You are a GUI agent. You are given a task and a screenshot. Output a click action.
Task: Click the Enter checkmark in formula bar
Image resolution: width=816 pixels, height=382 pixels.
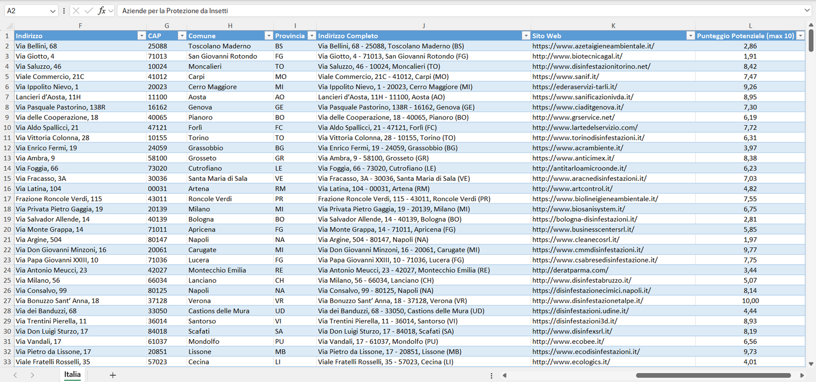coord(89,11)
